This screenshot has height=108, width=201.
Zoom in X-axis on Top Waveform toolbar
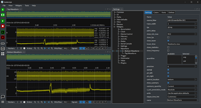click(35, 48)
